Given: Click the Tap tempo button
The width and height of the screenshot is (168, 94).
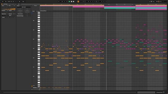Looking at the screenshot, I should [x=6, y=2].
